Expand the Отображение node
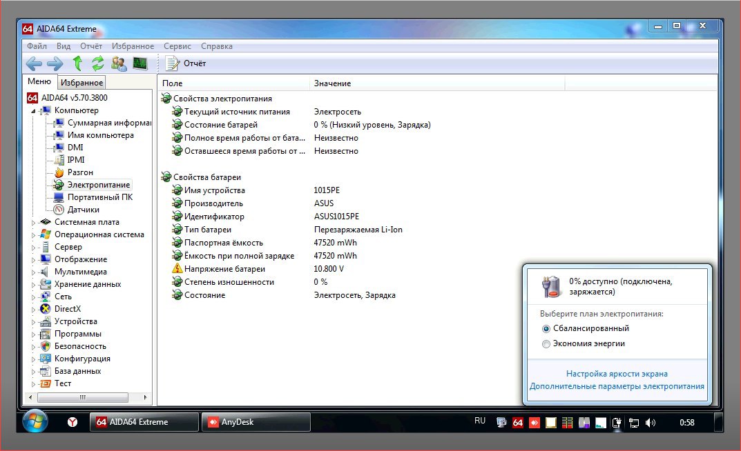The height and width of the screenshot is (451, 741). click(33, 259)
